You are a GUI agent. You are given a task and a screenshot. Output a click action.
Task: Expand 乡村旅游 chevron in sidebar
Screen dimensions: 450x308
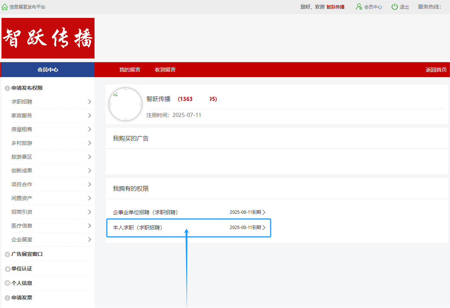(x=89, y=143)
